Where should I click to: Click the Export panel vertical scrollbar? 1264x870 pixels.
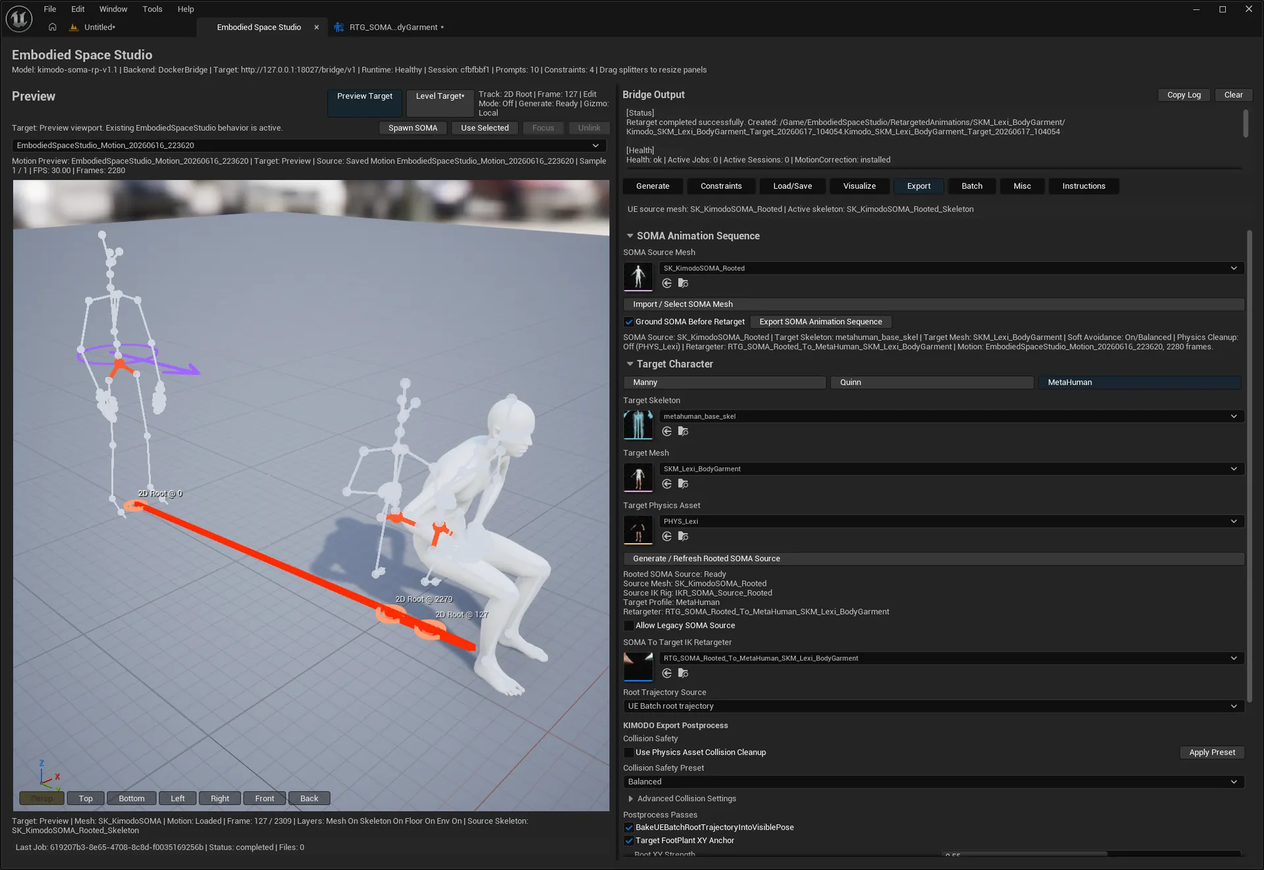point(1250,466)
